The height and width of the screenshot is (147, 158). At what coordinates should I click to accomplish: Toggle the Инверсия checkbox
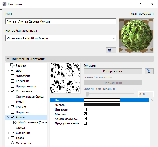[85, 109]
